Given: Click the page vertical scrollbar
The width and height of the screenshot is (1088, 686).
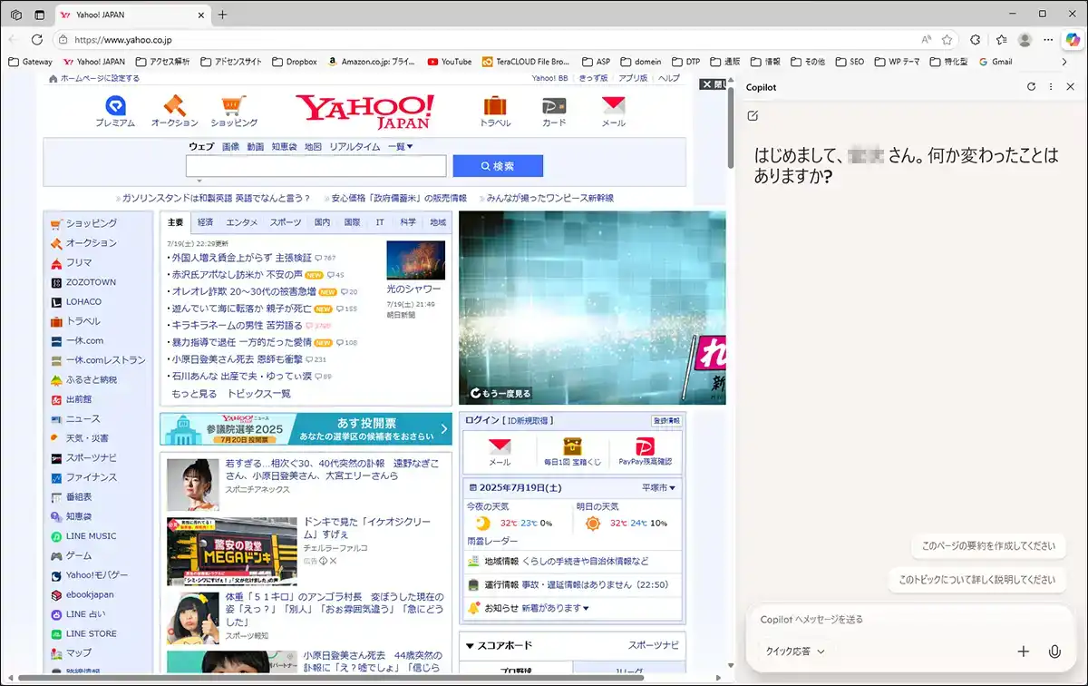Looking at the screenshot, I should click(730, 127).
